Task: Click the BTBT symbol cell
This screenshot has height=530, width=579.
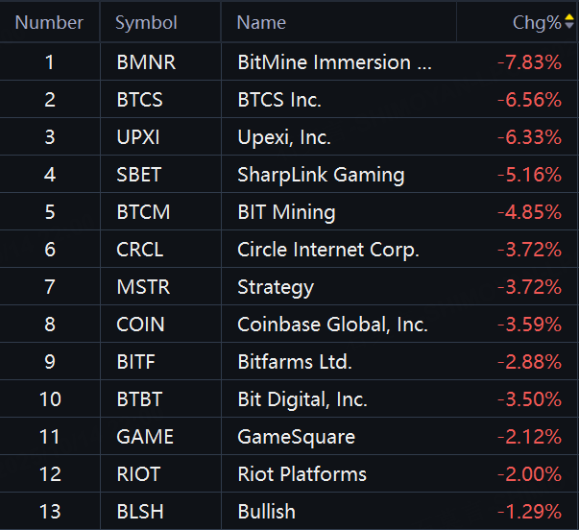Action: click(160, 399)
